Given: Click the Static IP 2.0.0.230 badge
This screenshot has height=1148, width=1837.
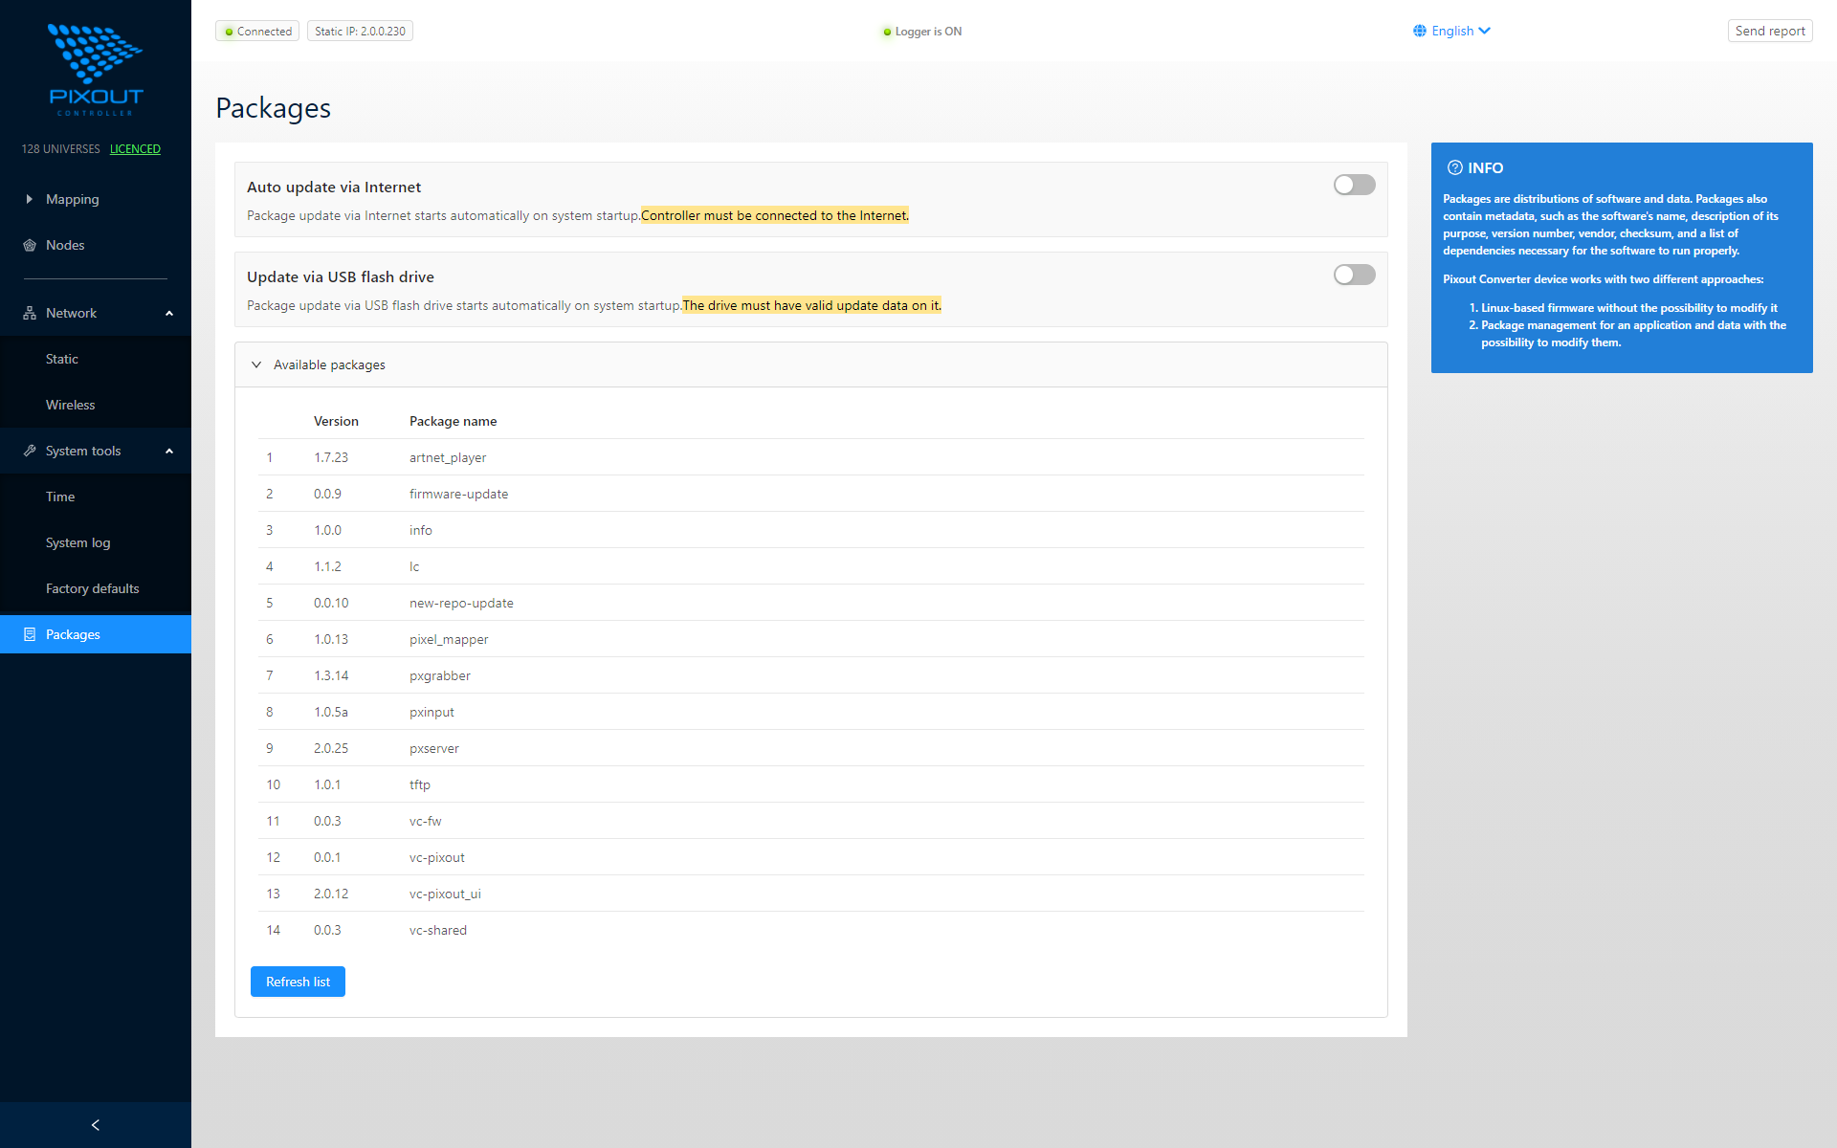Looking at the screenshot, I should (359, 31).
